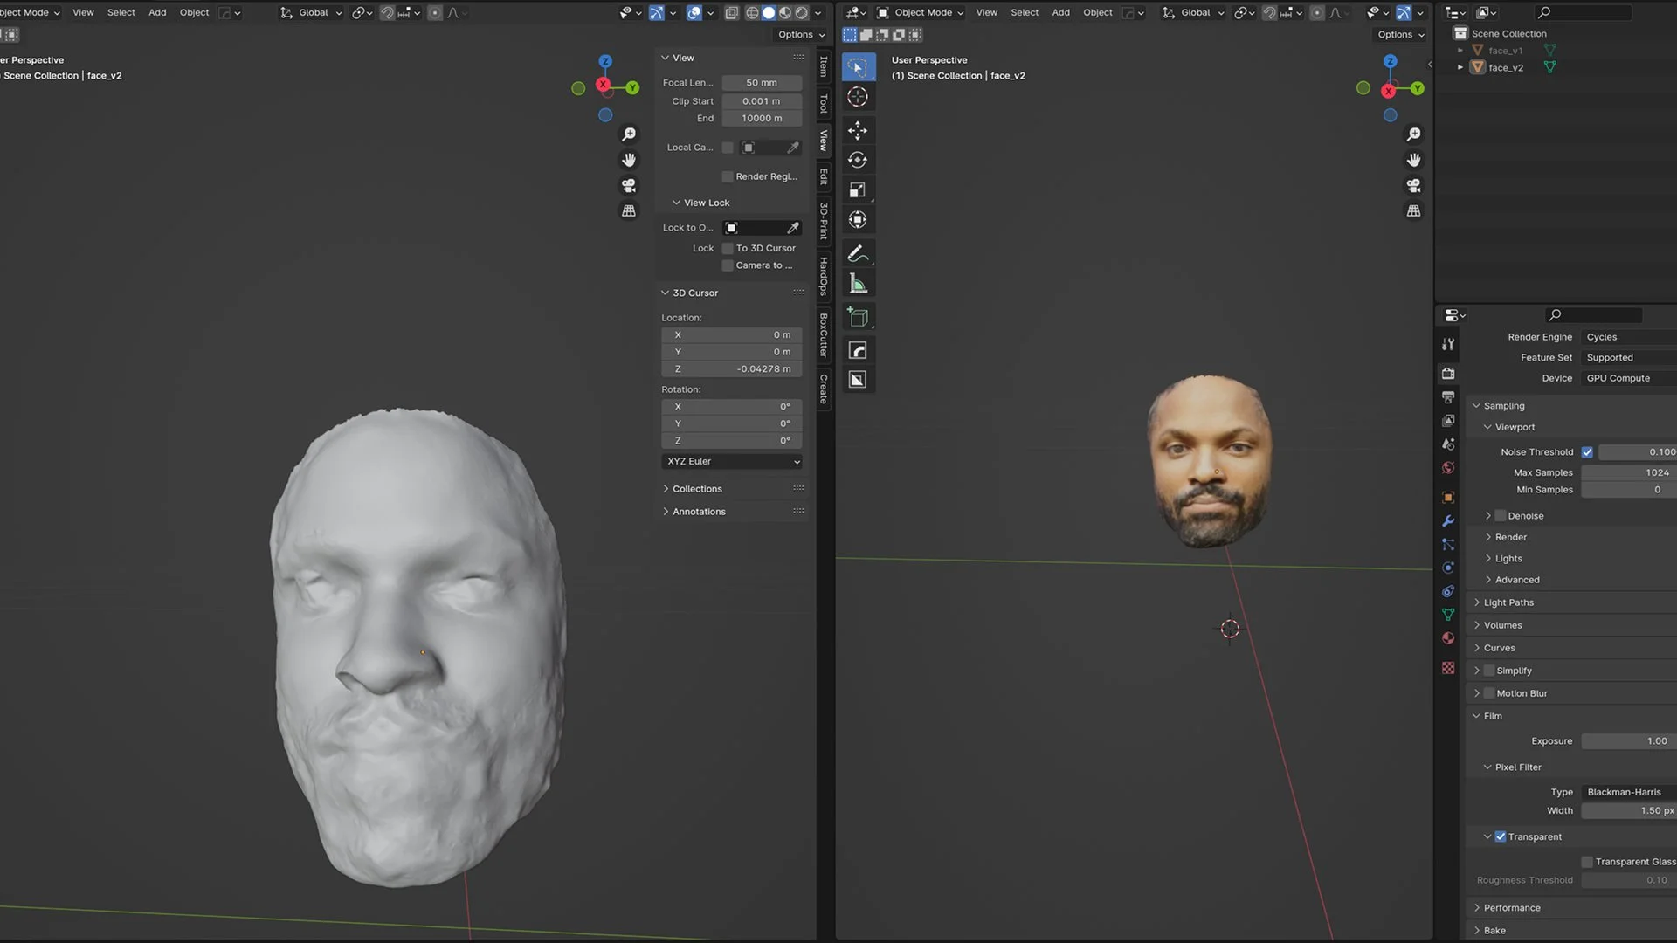
Task: Activate the Scale tool
Action: tap(858, 189)
